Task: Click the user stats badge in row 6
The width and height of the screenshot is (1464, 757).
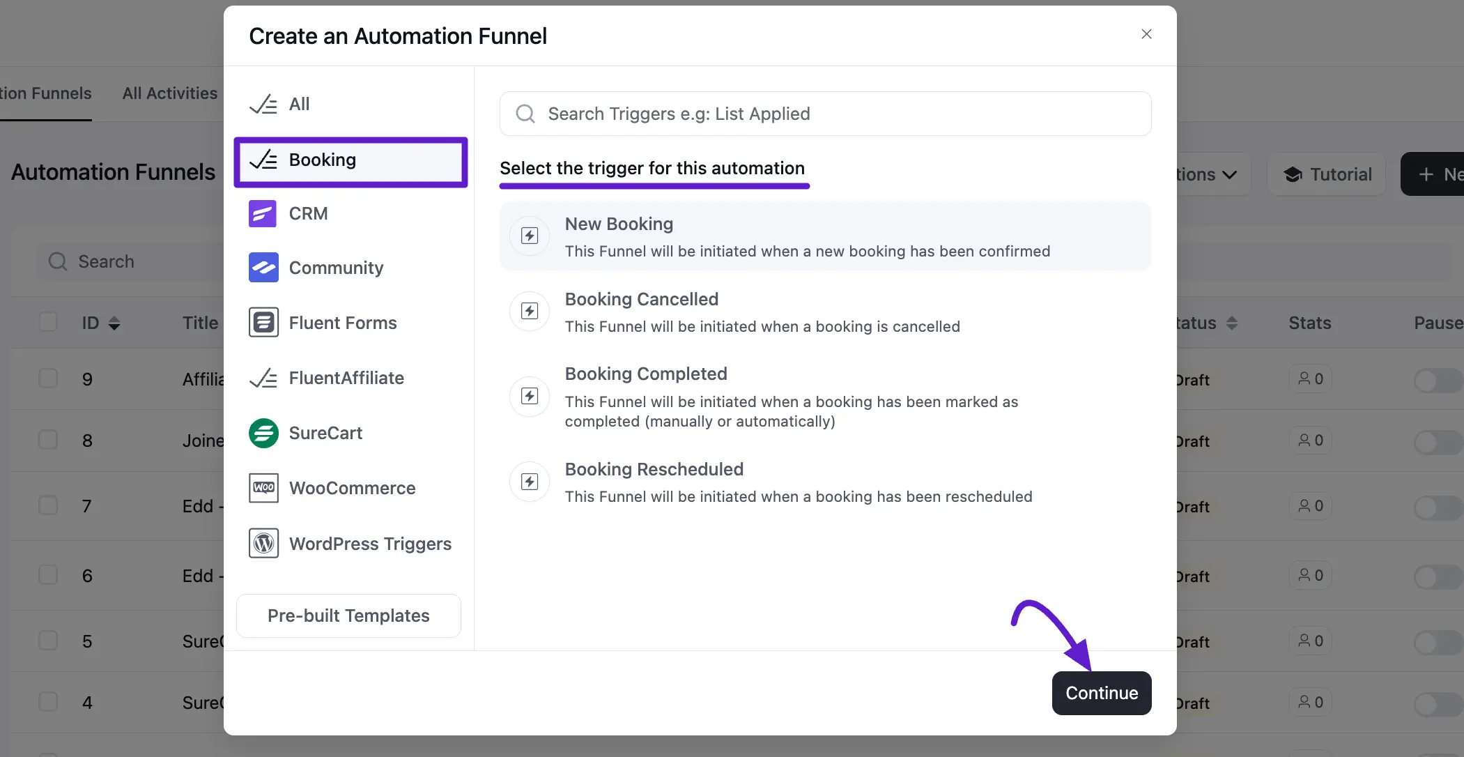Action: 1310,575
